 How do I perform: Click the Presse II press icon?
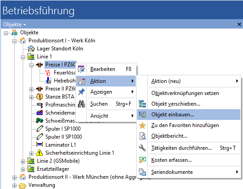click(39, 89)
